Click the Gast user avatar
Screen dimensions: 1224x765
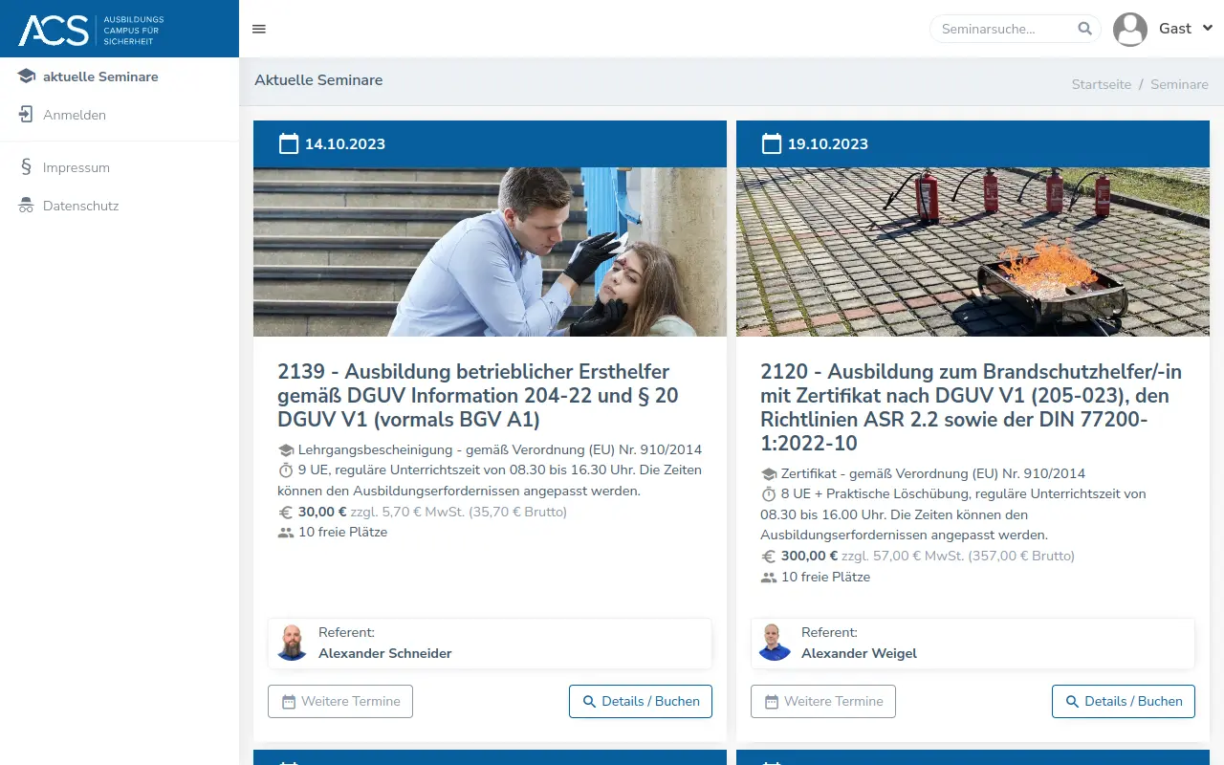point(1130,29)
